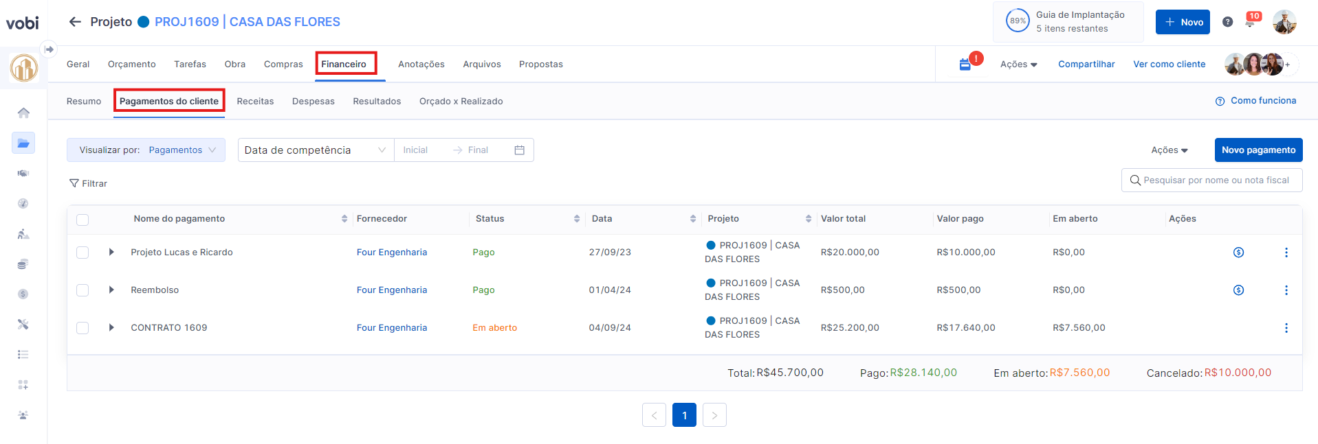Sort by Data column
1318x444 pixels.
(x=693, y=219)
